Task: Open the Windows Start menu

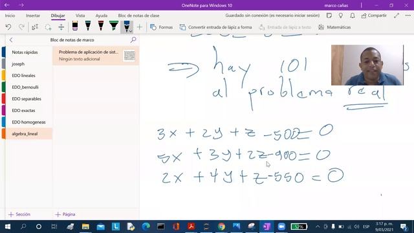Action: (x=8, y=227)
